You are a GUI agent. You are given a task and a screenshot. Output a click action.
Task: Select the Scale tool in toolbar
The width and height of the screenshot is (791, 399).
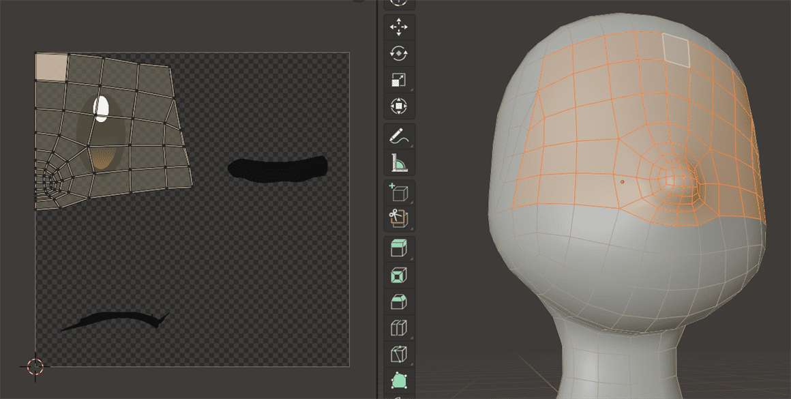[x=399, y=80]
